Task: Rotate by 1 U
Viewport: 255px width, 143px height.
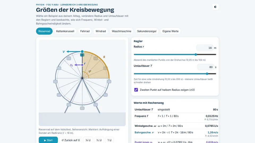Action: coord(109,140)
